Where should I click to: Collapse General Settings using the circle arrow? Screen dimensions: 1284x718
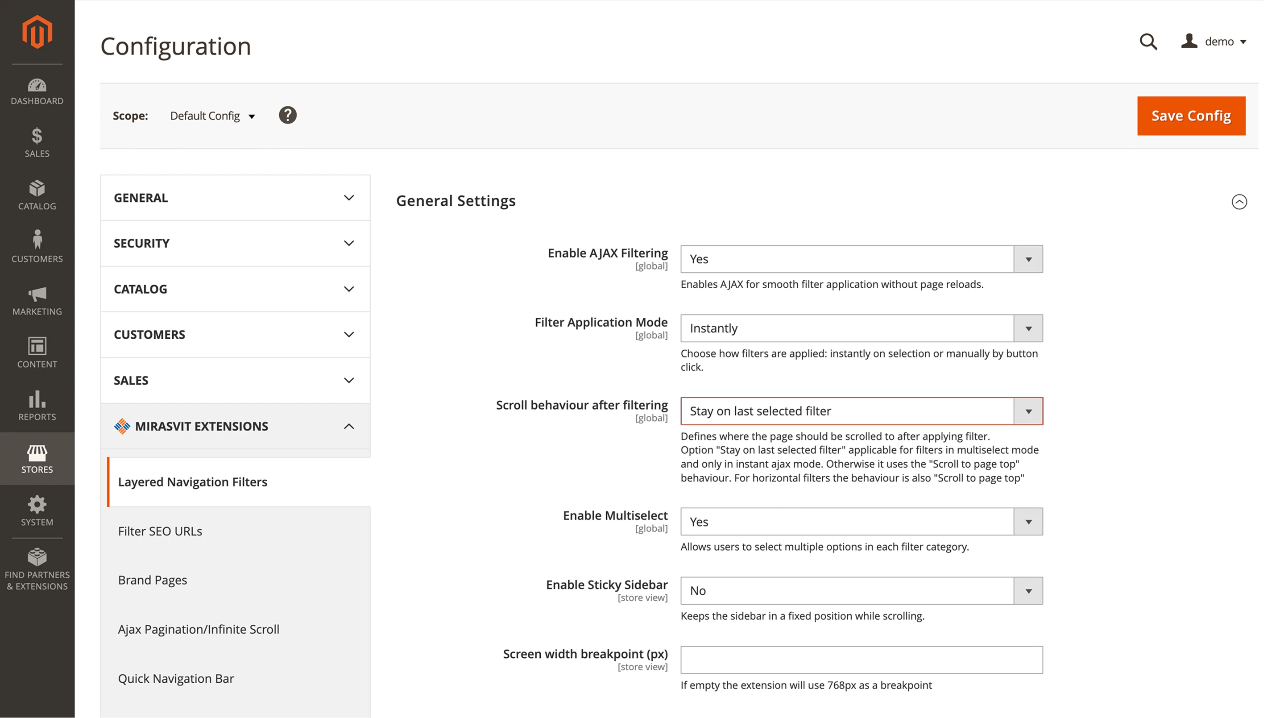(1239, 201)
